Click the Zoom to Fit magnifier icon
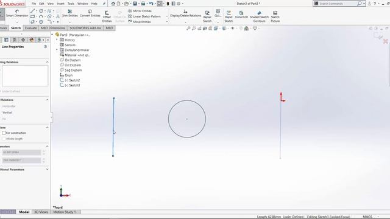390x219 pixels. [x=188, y=29]
